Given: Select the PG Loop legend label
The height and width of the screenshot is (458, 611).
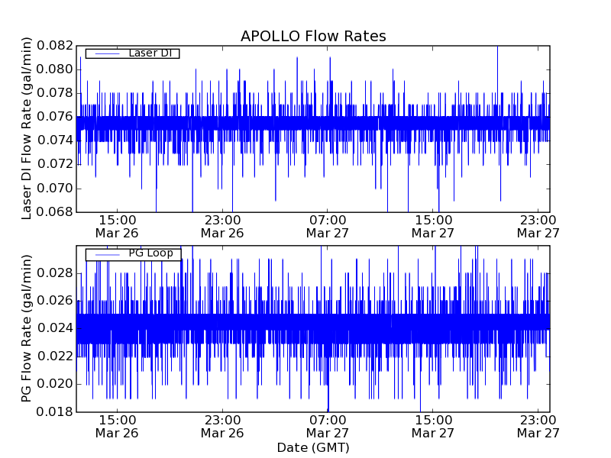Looking at the screenshot, I should [x=150, y=253].
